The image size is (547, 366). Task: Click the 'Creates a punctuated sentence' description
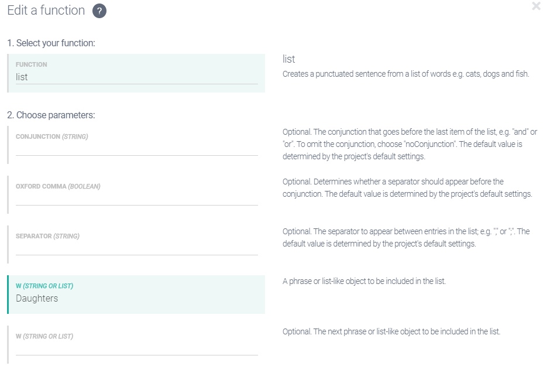pyautogui.click(x=405, y=74)
